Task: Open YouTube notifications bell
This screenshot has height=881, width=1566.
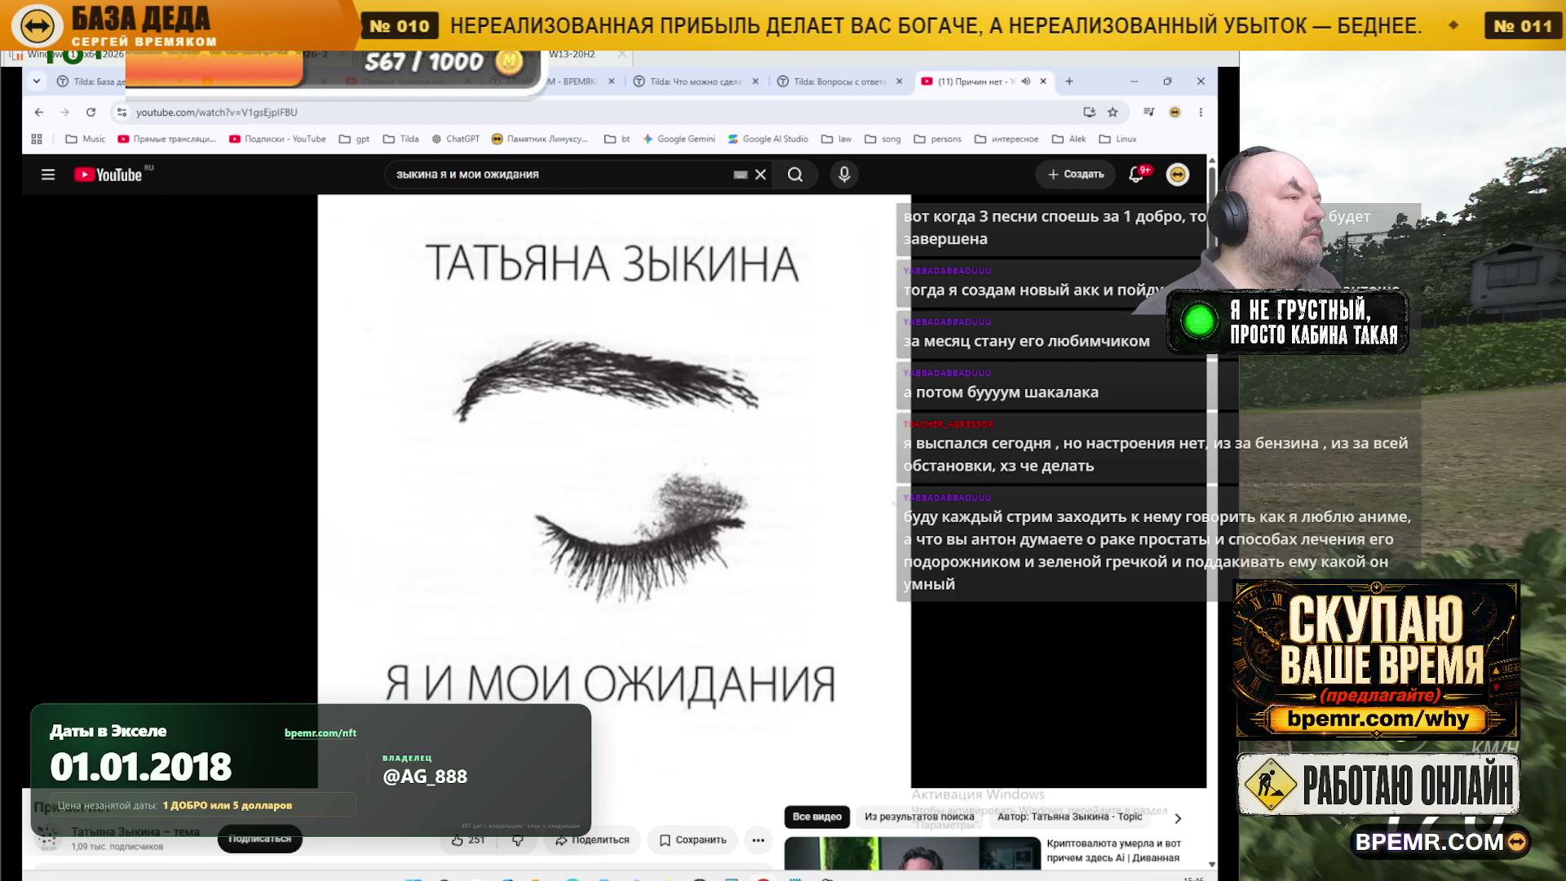Action: tap(1136, 175)
